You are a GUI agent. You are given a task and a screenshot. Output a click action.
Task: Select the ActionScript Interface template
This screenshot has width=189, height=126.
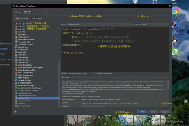(x=25, y=70)
